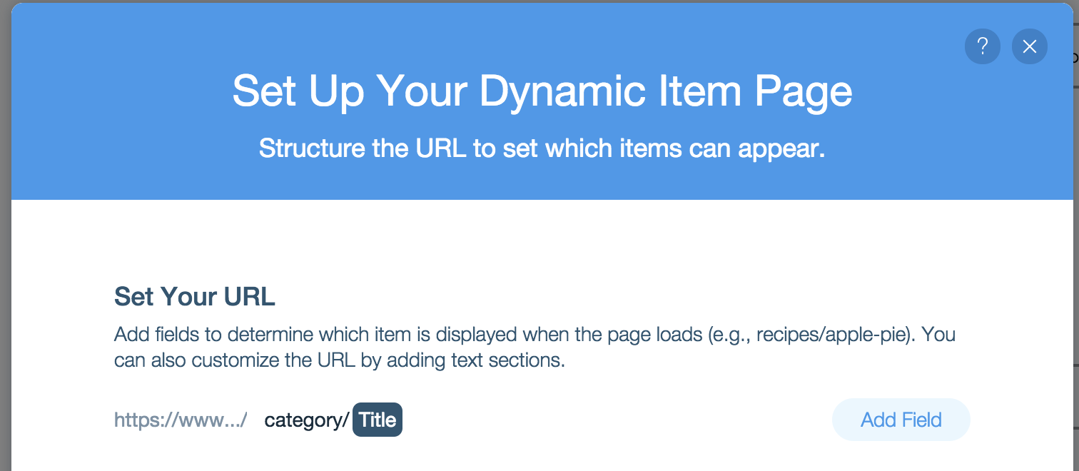Click the Add Field button
This screenshot has width=1079, height=471.
coord(901,420)
